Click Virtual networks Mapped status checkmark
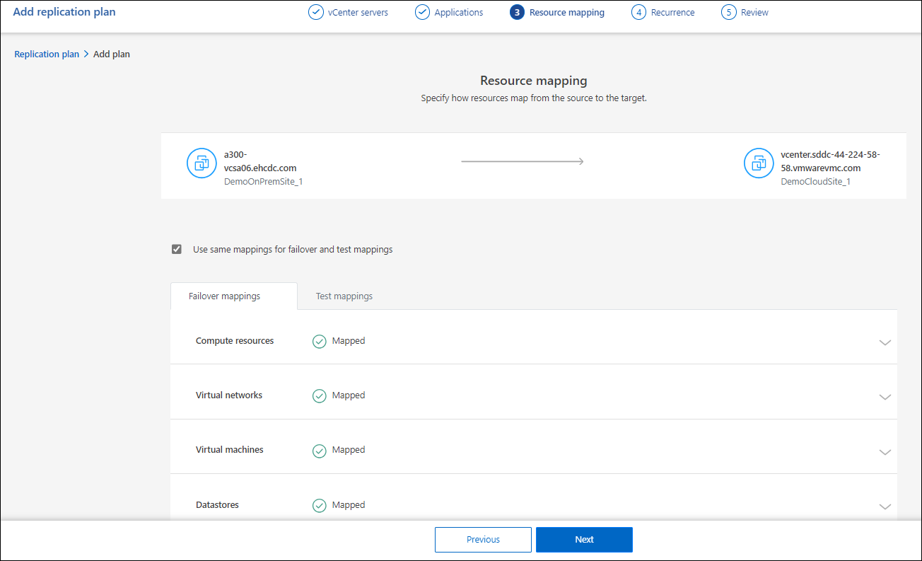The image size is (922, 561). click(x=320, y=396)
